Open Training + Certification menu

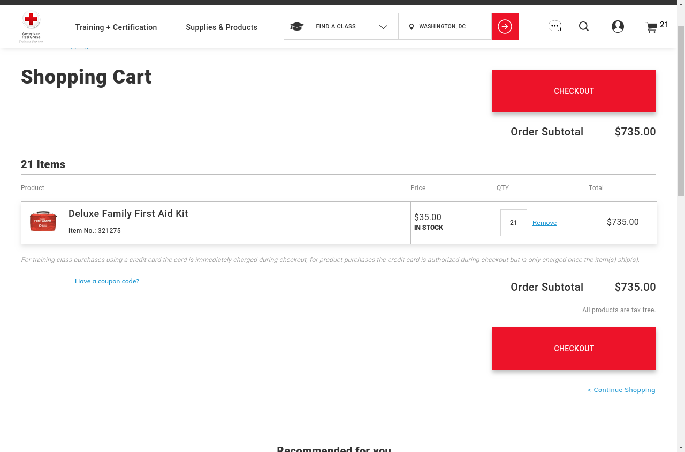(116, 27)
